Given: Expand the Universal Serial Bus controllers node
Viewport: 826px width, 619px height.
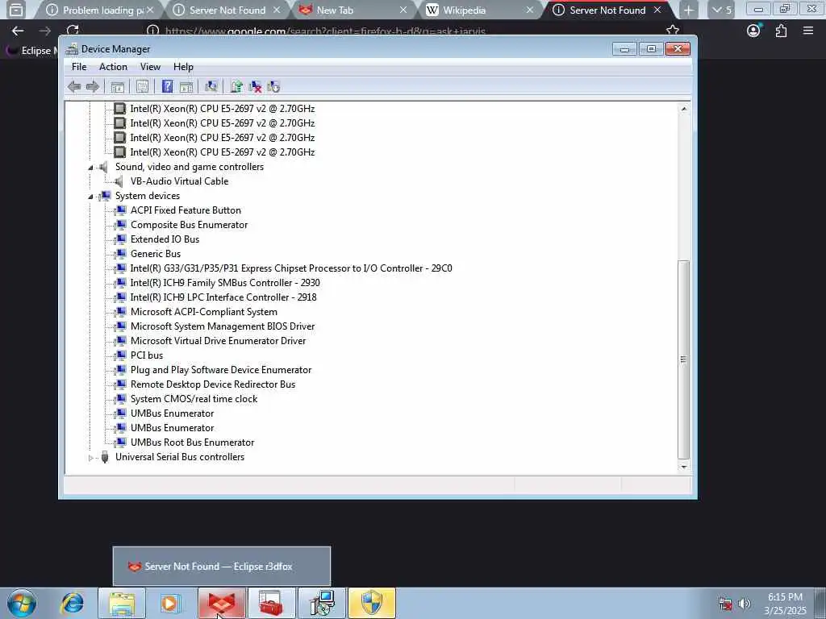Looking at the screenshot, I should coord(90,458).
